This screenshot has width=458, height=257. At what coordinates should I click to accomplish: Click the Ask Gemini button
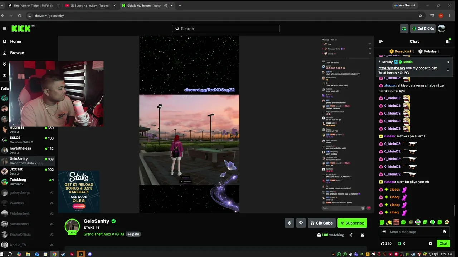[x=404, y=5]
